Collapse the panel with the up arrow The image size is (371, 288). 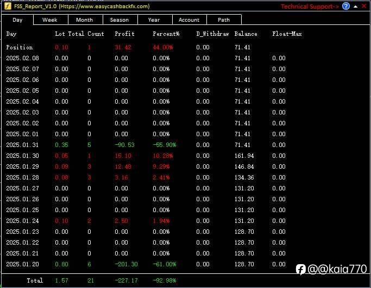pyautogui.click(x=355, y=7)
